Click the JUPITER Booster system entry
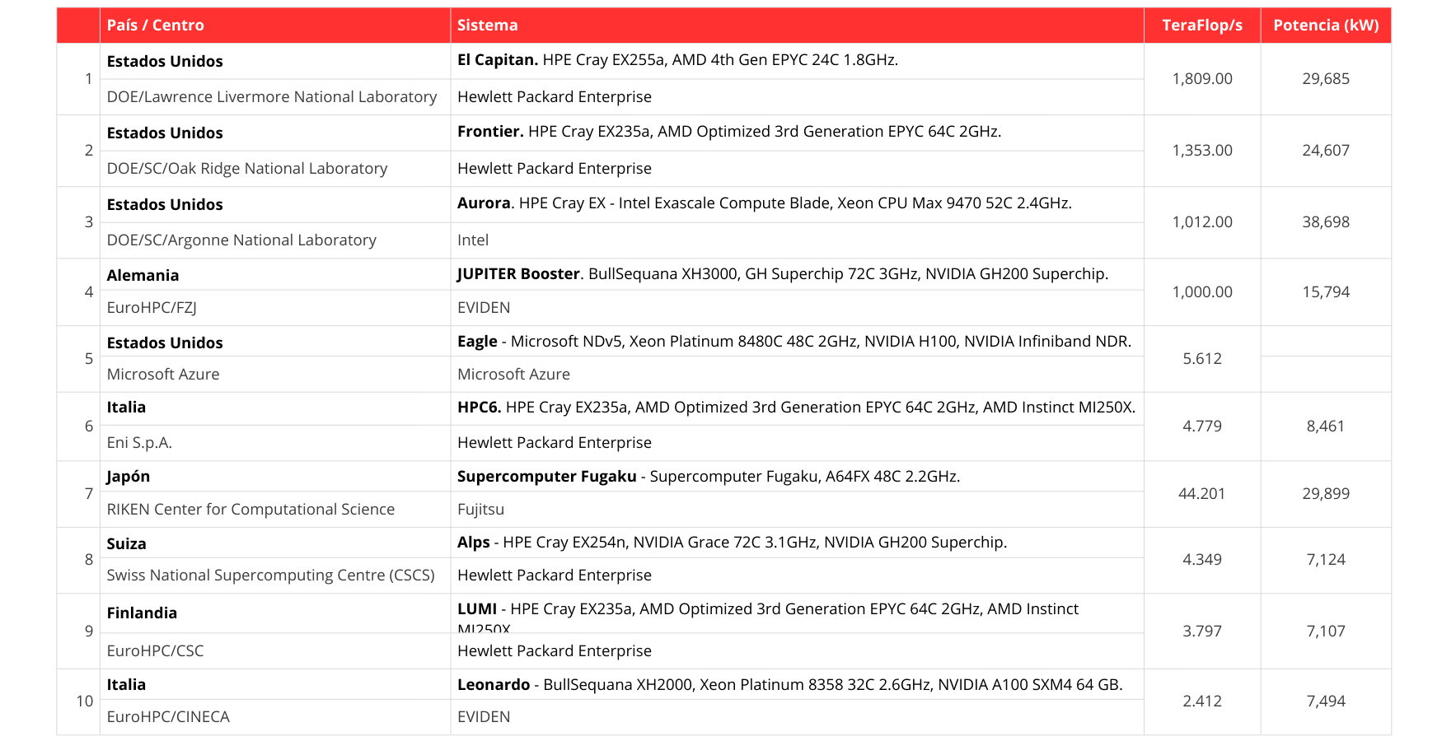This screenshot has width=1442, height=741. coord(782,274)
